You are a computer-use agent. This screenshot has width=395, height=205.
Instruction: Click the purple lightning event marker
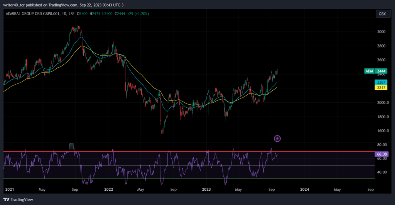[x=277, y=139]
